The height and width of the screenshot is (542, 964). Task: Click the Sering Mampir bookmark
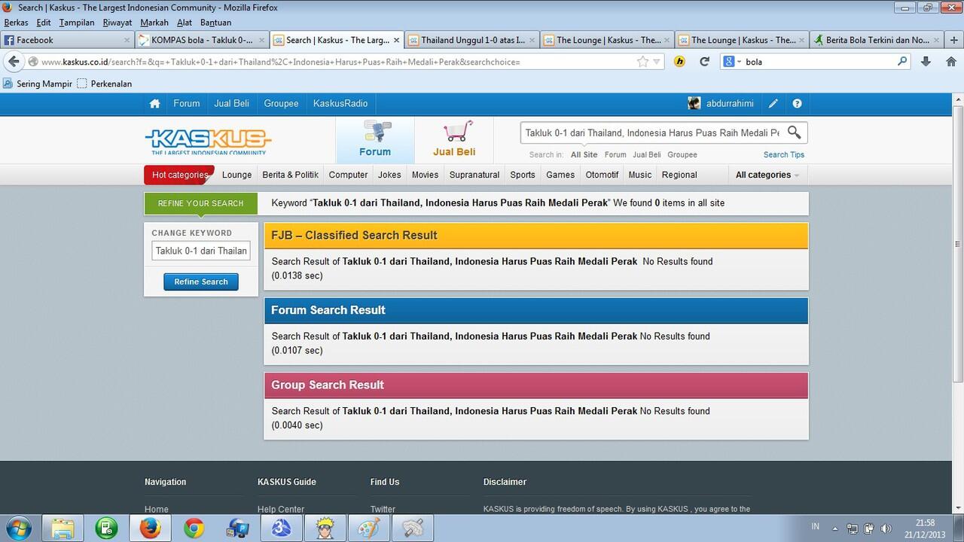38,84
